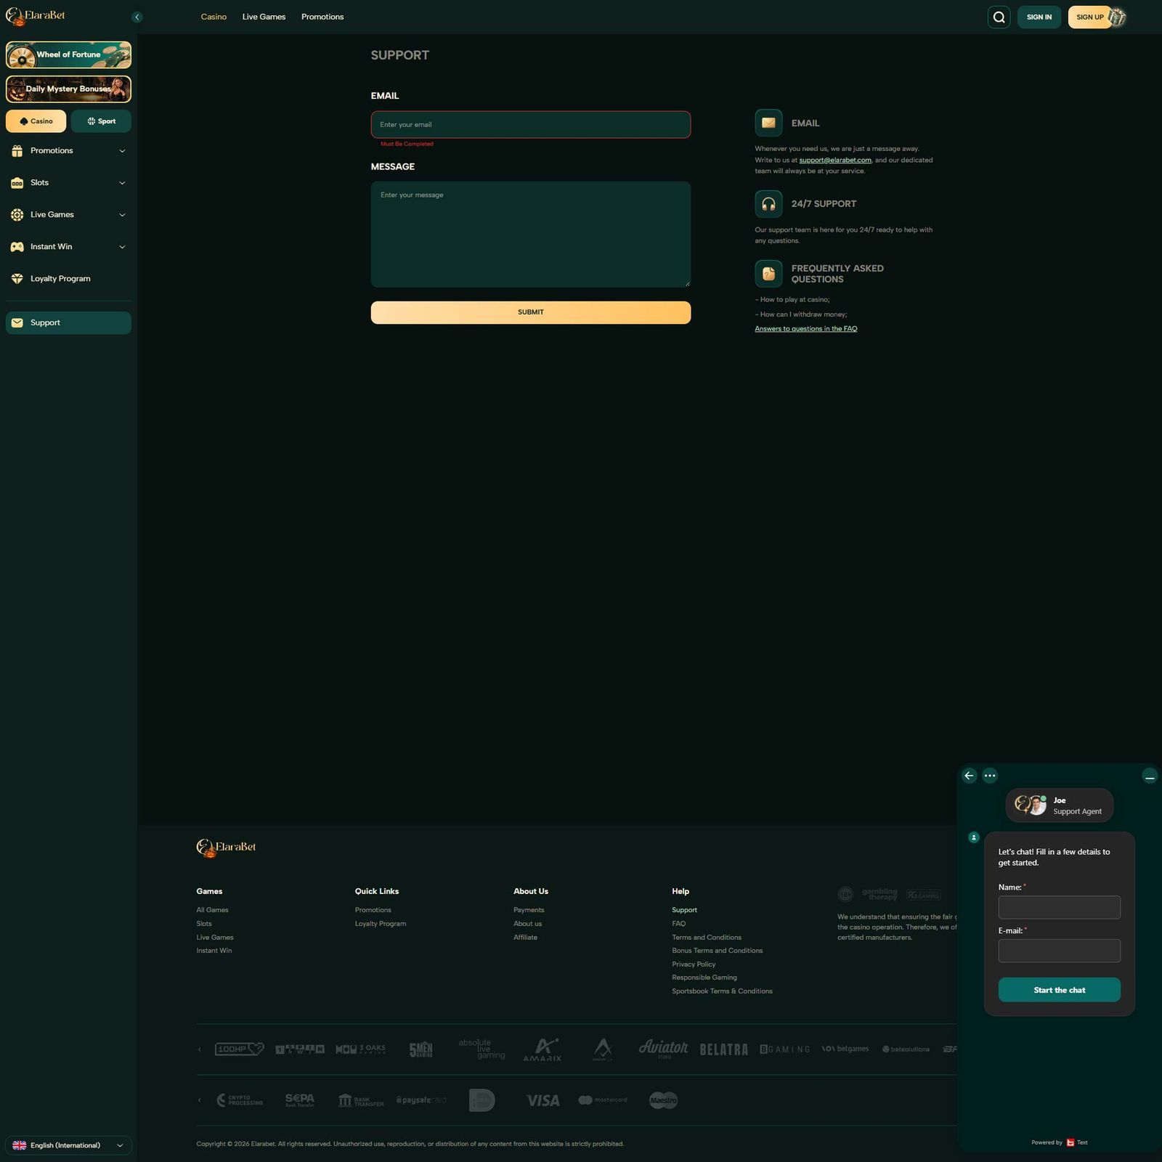Open Casino in top navigation
The width and height of the screenshot is (1162, 1162).
pos(214,17)
